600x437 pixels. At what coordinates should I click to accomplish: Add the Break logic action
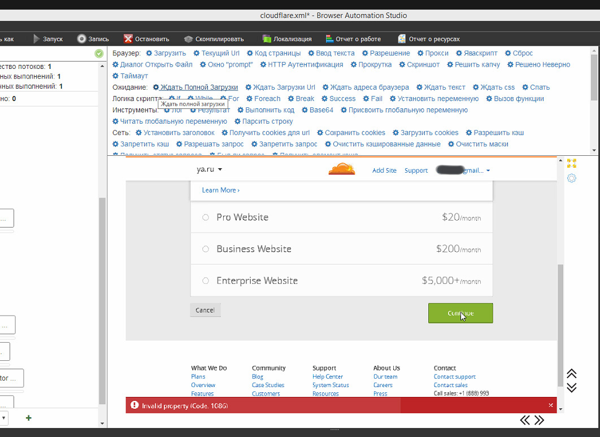tap(301, 99)
